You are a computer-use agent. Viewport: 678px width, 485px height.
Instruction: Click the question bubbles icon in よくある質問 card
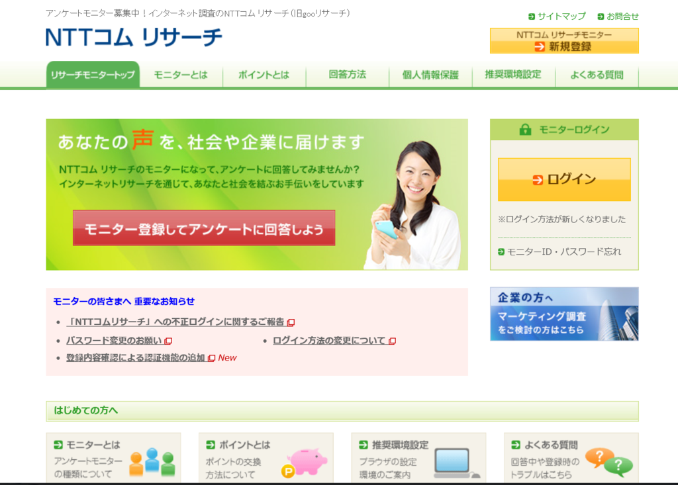point(609,462)
